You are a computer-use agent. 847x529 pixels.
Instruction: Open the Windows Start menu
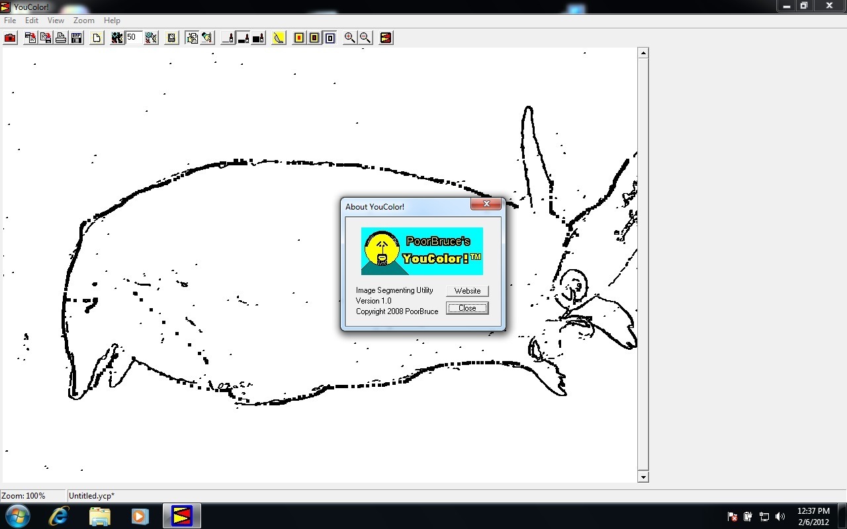(18, 516)
